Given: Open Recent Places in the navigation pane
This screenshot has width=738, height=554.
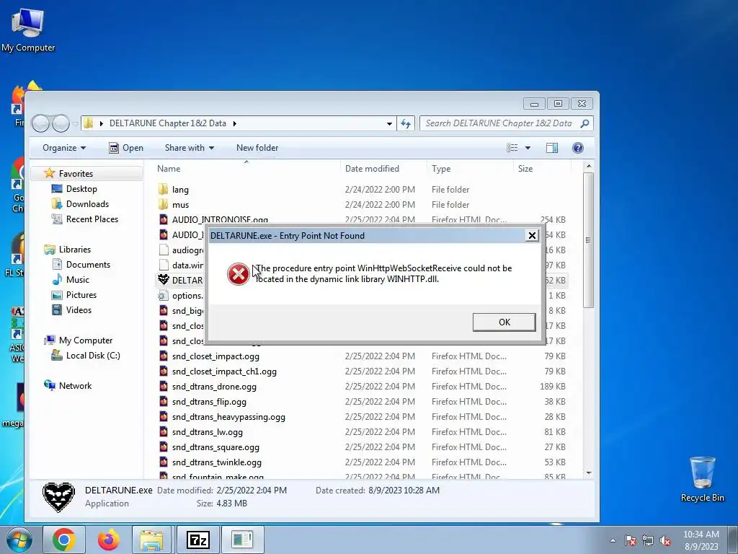Looking at the screenshot, I should coord(92,219).
